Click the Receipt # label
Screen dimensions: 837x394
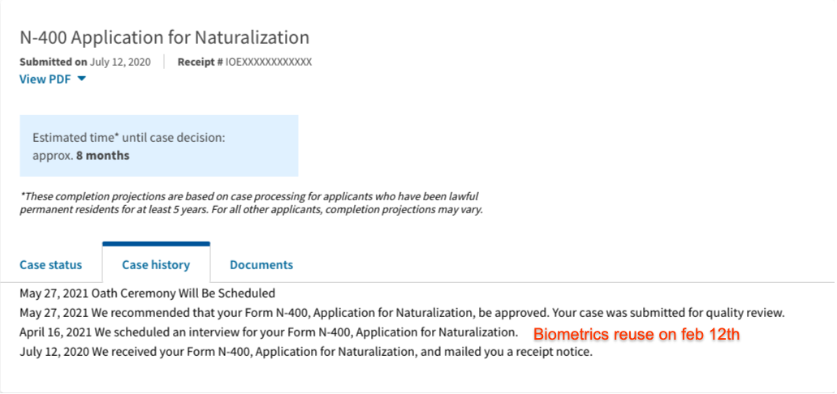coord(201,62)
